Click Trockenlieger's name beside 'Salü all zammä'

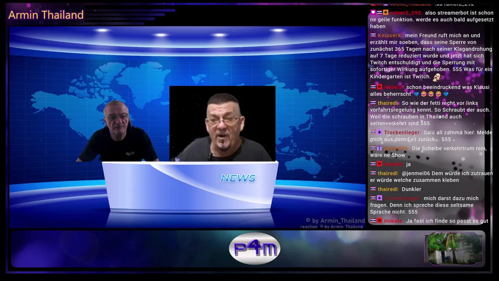click(x=402, y=133)
